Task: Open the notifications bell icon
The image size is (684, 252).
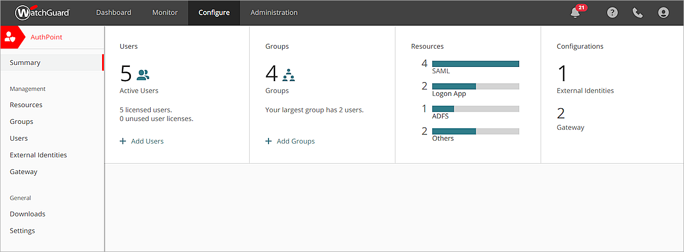Action: [576, 13]
